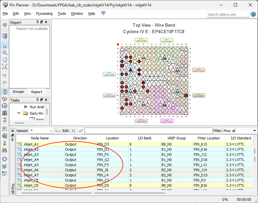Screen dimensions: 258x203
Task: Sort by Location column header
Action: [x=112, y=138]
